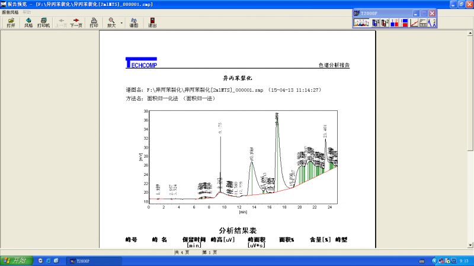Open the 报告风格 menu

(10, 12)
